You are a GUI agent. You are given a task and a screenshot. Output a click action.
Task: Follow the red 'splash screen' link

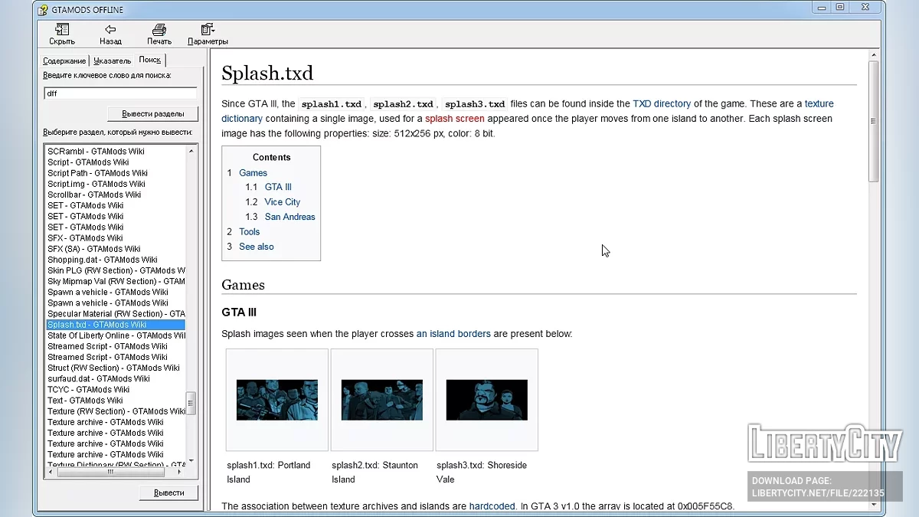[x=455, y=119]
